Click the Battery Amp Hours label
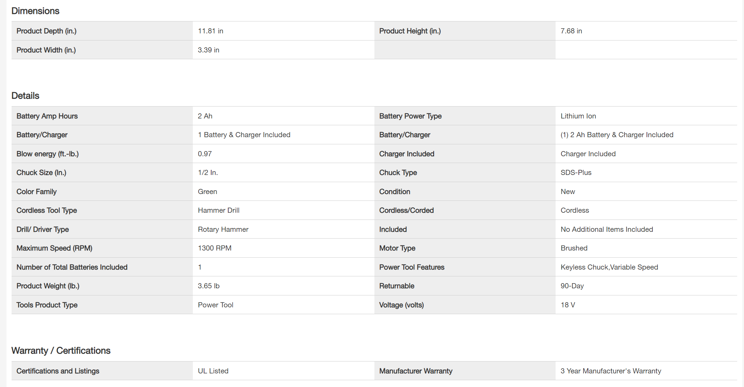This screenshot has height=387, width=744. coord(47,116)
